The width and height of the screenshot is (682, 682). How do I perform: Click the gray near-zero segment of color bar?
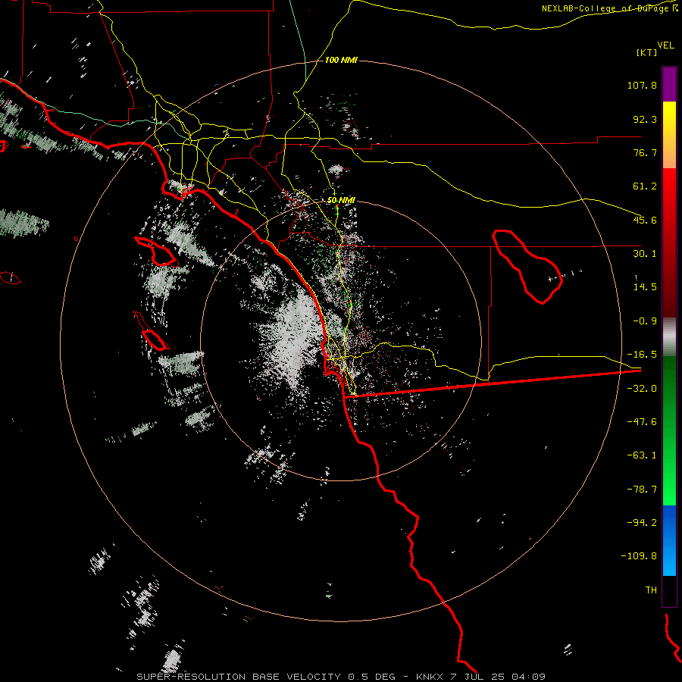(x=669, y=337)
